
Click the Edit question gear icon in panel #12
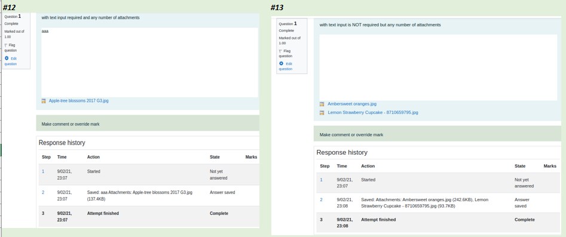click(7, 58)
